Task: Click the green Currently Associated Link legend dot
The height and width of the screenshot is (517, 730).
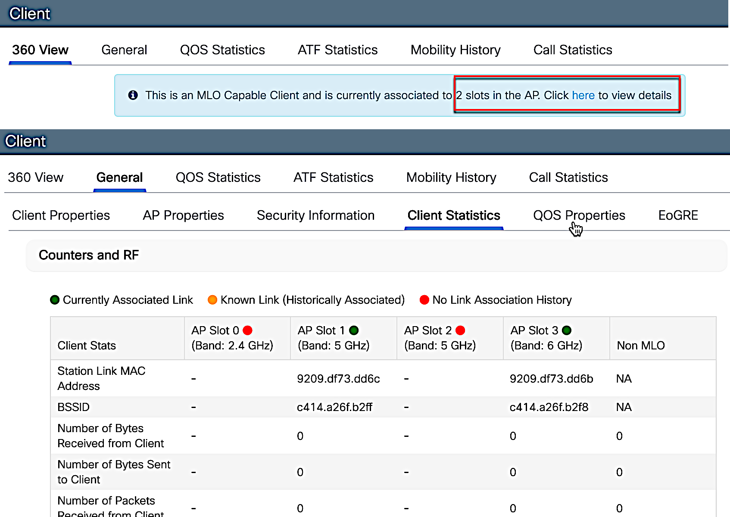Action: tap(54, 300)
